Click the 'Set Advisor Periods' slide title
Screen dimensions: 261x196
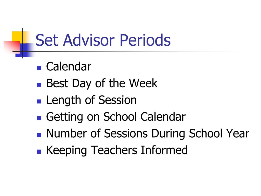coord(103,40)
